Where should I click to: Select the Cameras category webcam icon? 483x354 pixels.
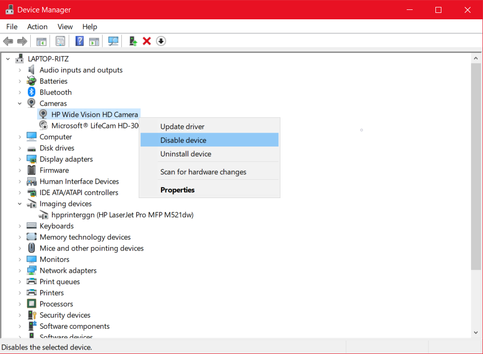(31, 103)
